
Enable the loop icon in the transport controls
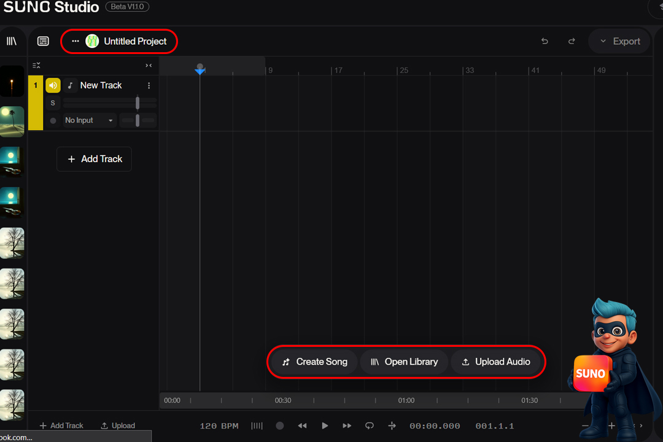click(369, 425)
